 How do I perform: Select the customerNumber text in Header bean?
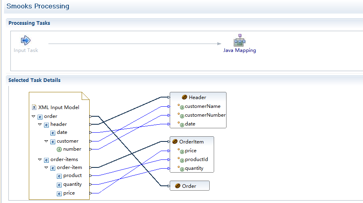click(x=205, y=115)
